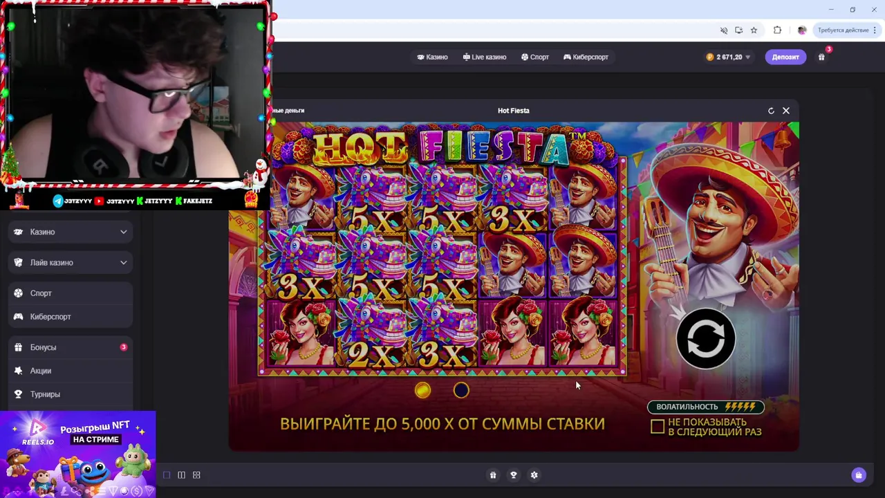Click the Киберспорт gamepad icon in top navigation
This screenshot has width=885, height=498.
(x=567, y=57)
